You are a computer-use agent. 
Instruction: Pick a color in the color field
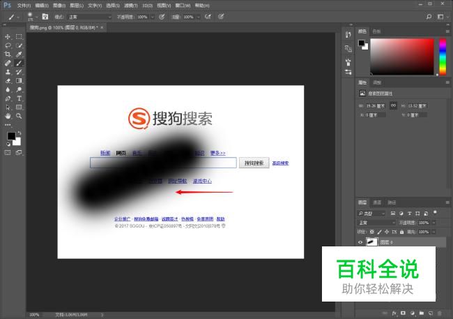coord(402,57)
